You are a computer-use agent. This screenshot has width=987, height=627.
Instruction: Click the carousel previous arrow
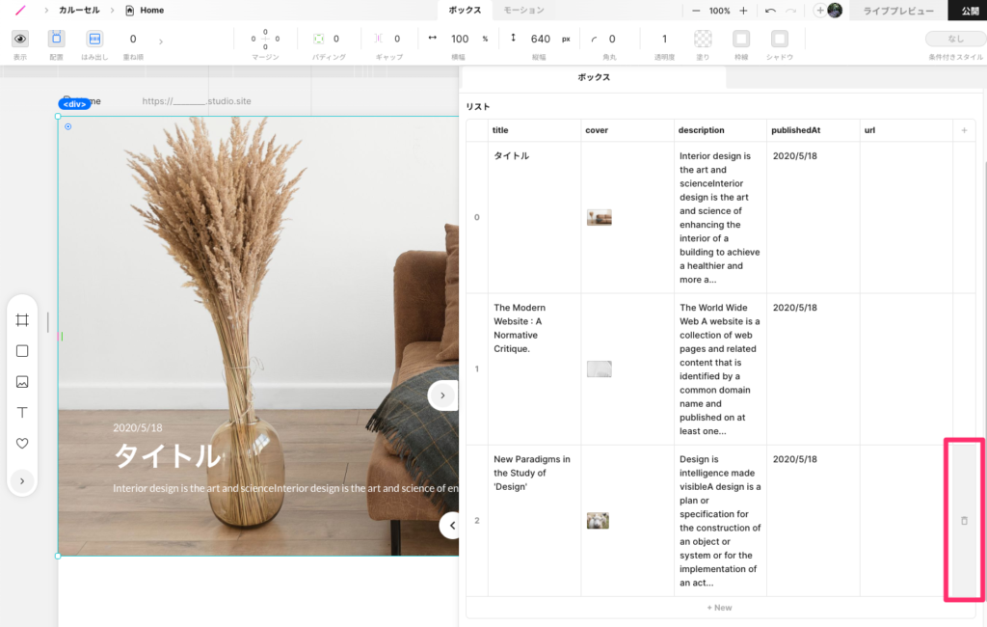451,525
